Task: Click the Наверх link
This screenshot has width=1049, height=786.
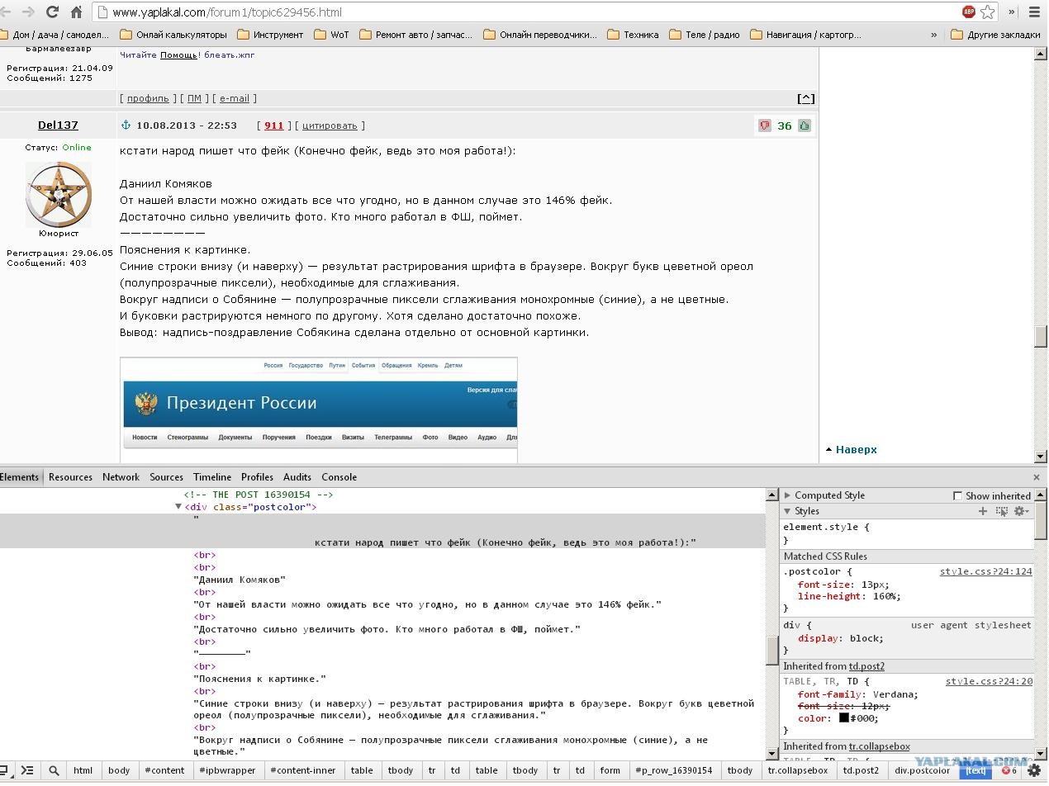Action: tap(856, 450)
